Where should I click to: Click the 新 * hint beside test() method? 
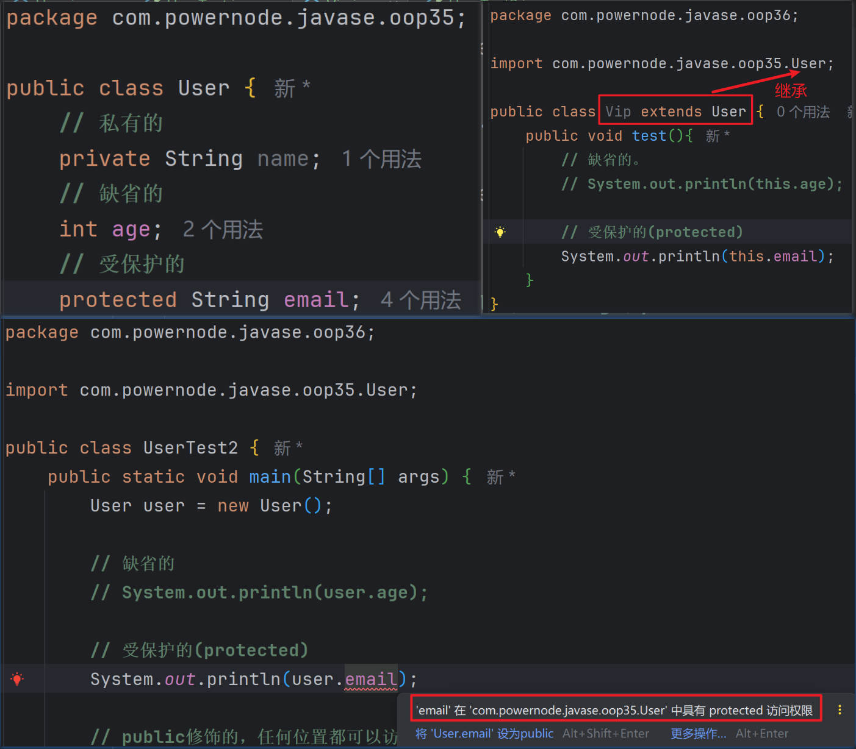[717, 136]
